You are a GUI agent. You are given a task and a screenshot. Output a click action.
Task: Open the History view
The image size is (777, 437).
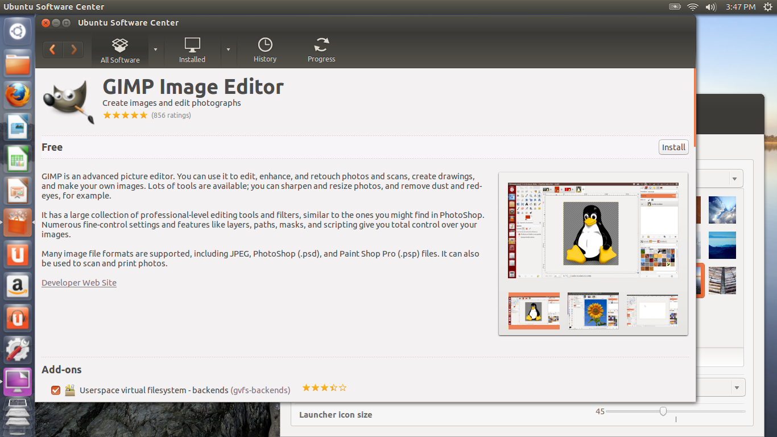coord(265,51)
